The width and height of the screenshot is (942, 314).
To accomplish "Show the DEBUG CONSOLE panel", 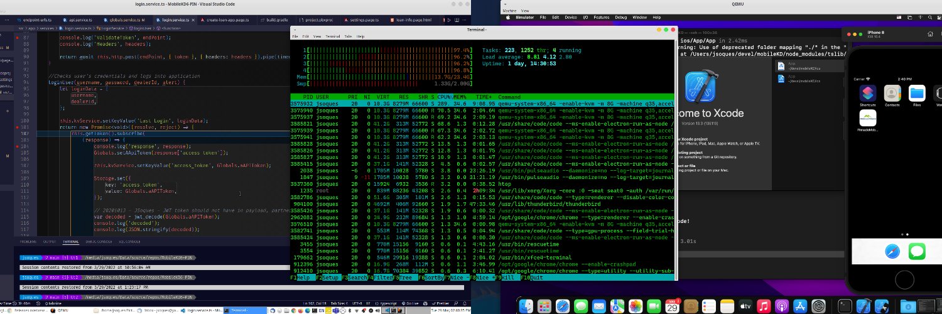I will (99, 242).
